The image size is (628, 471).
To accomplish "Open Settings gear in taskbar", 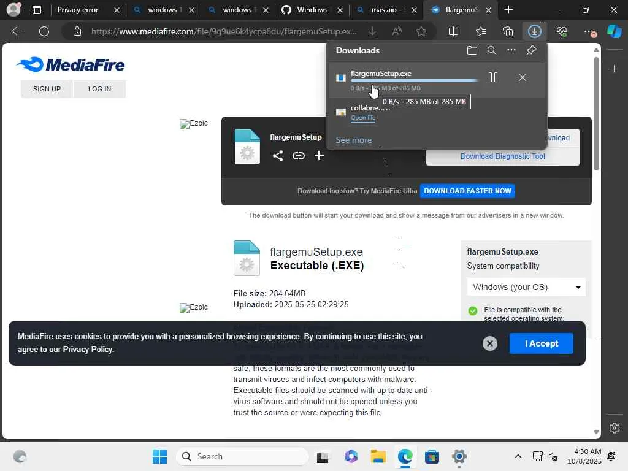I will pyautogui.click(x=459, y=456).
